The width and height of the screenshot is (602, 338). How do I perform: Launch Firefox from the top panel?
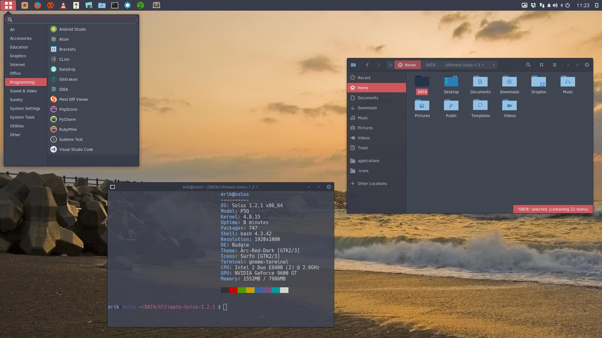point(38,5)
